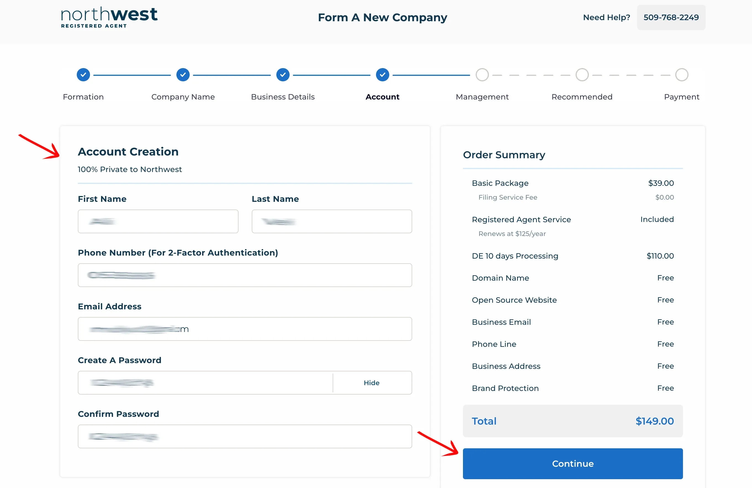Focus the Confirm Password input field

[245, 436]
